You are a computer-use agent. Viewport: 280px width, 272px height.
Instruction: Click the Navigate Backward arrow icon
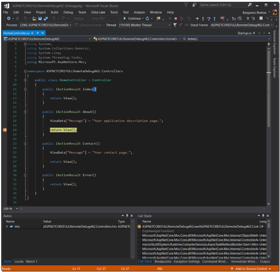point(9,18)
